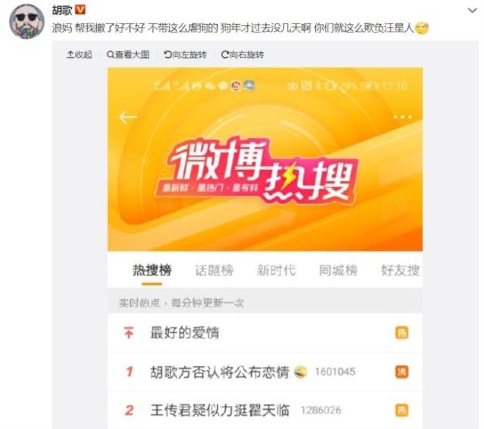Open 查看大图 to enlarge image

pyautogui.click(x=128, y=55)
